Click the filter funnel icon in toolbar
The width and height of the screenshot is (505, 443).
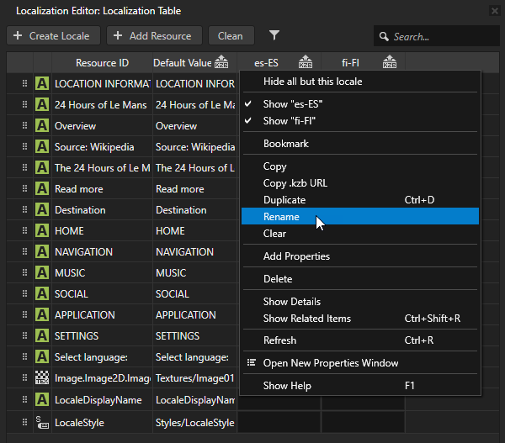pos(274,35)
